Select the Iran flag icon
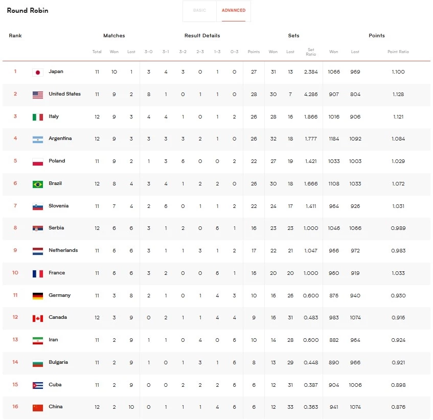Image resolution: width=433 pixels, height=420 pixels. 37,340
